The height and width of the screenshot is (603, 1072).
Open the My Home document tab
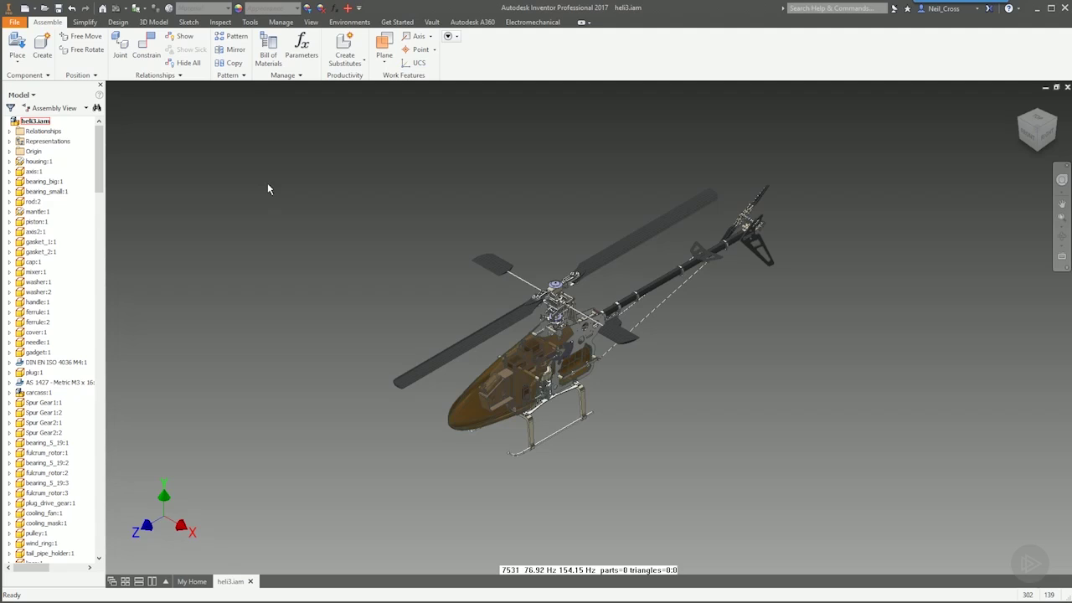192,581
